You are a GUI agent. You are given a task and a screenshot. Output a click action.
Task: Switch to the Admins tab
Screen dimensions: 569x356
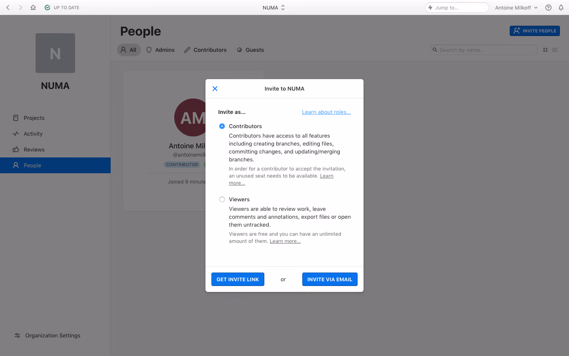point(160,50)
